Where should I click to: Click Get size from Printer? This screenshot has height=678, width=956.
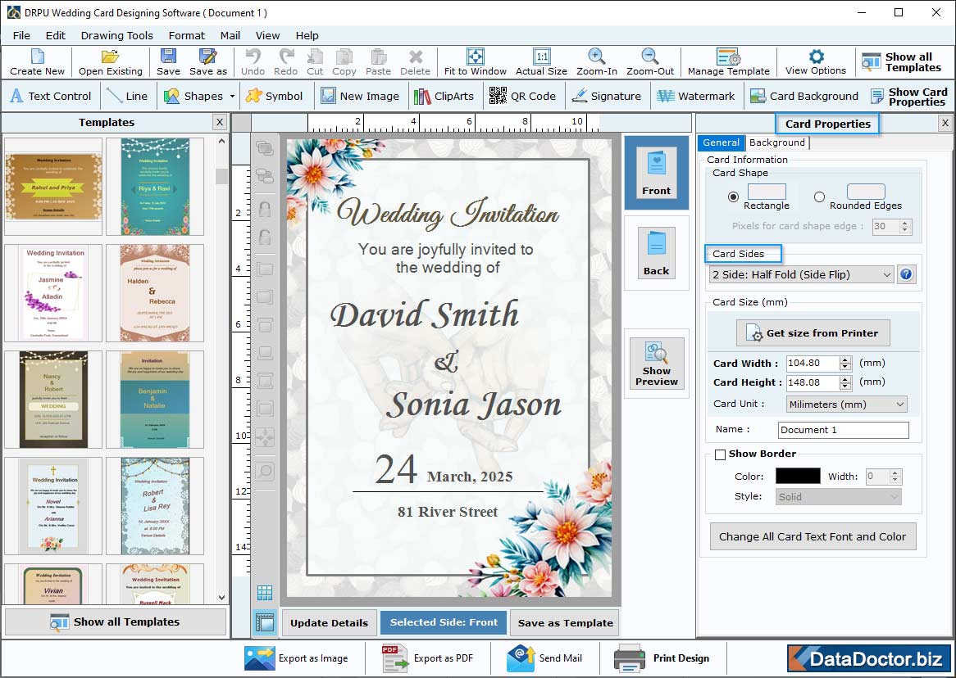[x=813, y=333]
